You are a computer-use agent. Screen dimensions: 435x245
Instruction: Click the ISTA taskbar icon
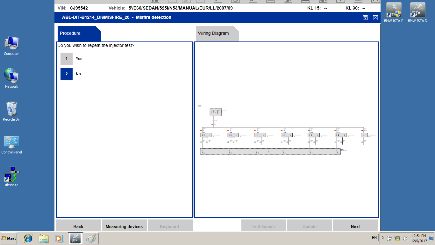[75, 238]
